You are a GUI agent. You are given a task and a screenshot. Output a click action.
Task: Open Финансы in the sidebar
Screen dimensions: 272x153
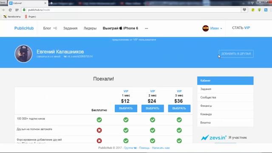pyautogui.click(x=225, y=106)
